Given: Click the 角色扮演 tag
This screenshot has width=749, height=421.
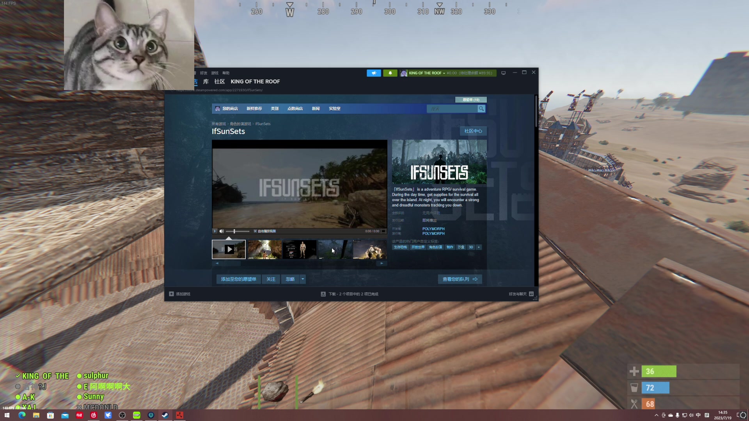Looking at the screenshot, I should [436, 247].
